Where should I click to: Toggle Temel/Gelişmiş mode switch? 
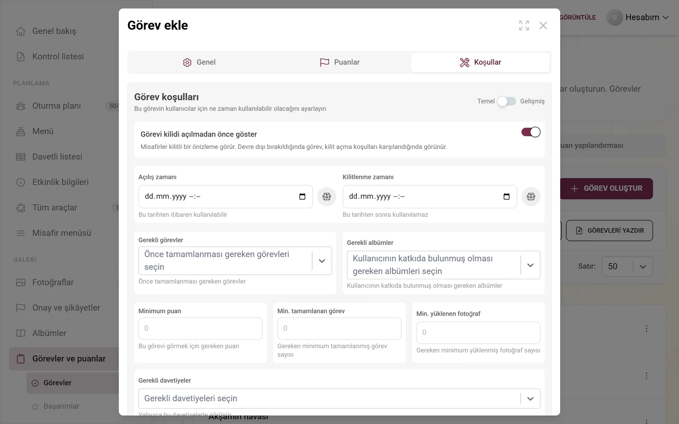pyautogui.click(x=507, y=101)
